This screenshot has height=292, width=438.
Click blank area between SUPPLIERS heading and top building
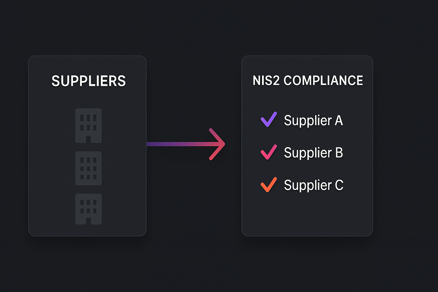88,98
